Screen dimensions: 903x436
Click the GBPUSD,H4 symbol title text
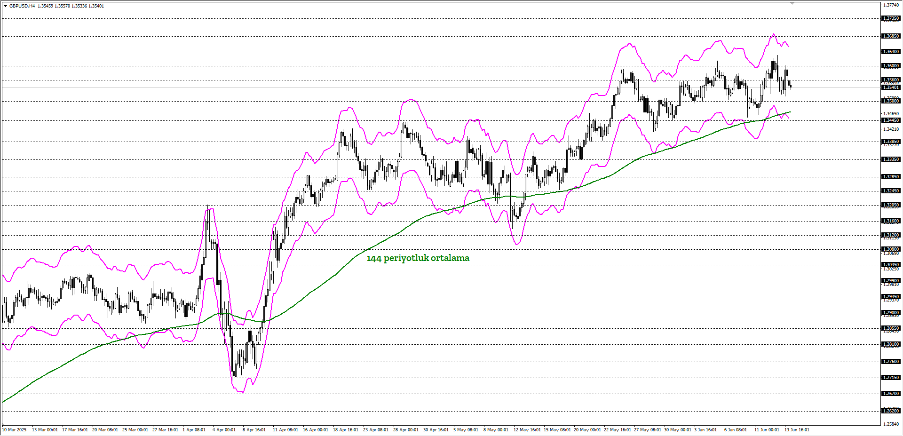[22, 6]
